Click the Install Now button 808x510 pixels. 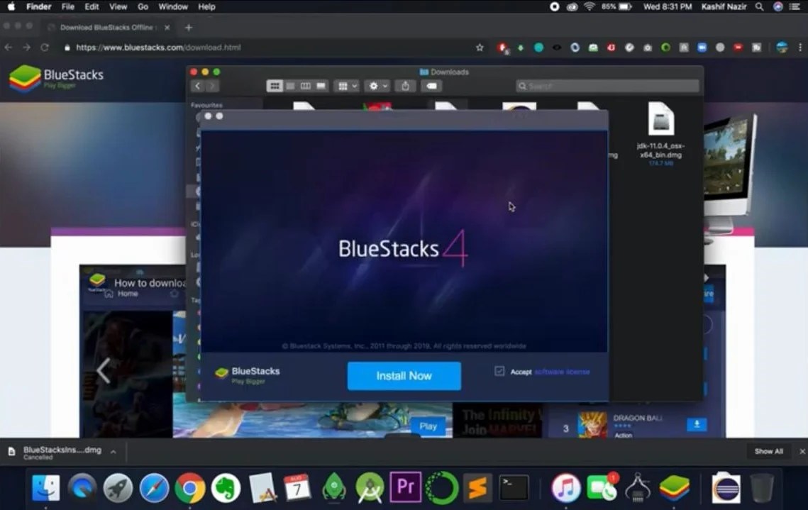point(404,376)
